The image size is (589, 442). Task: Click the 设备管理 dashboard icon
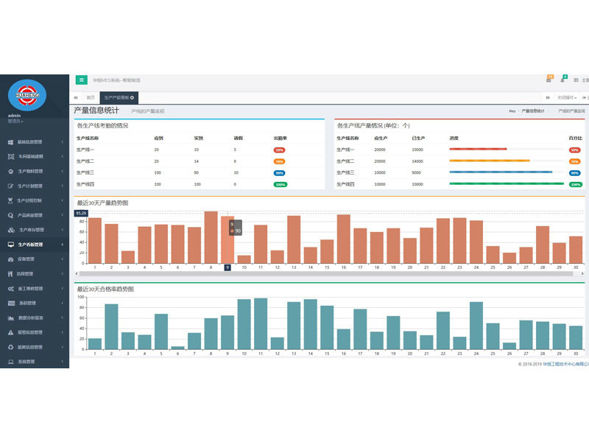(x=10, y=259)
